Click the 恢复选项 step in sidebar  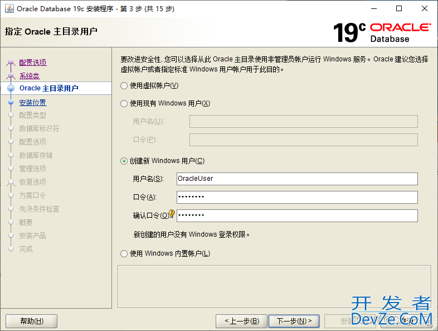point(33,182)
